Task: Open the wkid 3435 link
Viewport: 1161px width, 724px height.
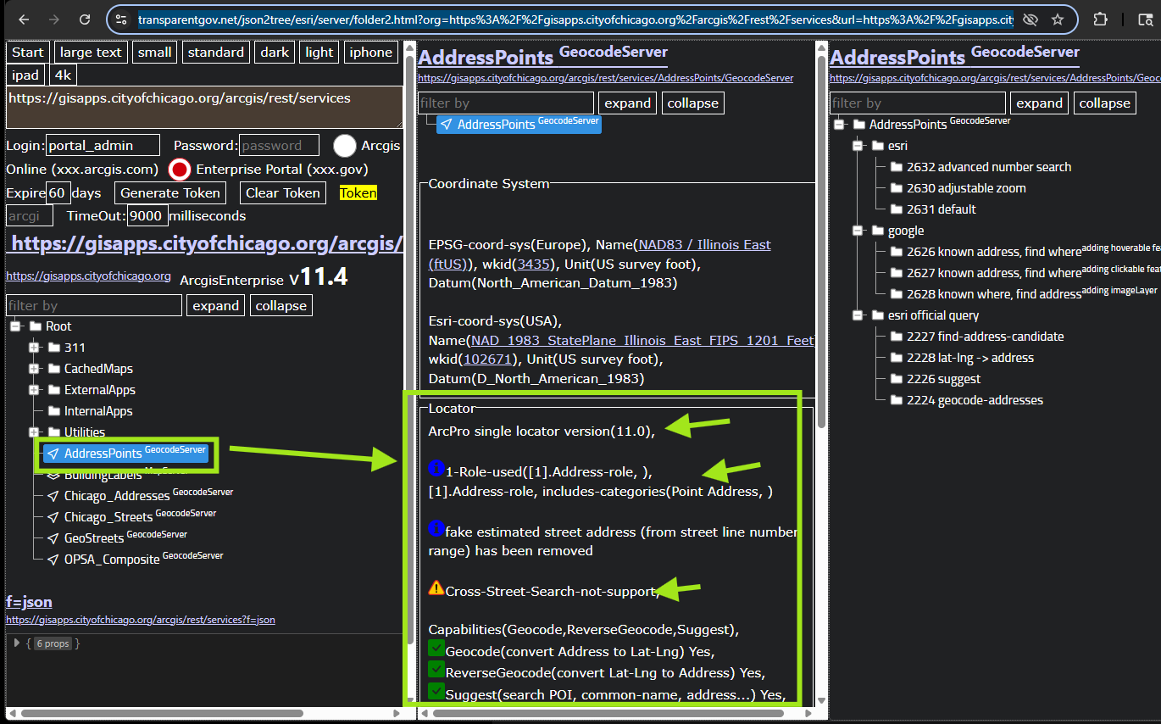Action: click(534, 264)
